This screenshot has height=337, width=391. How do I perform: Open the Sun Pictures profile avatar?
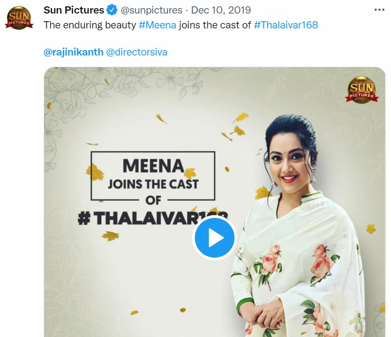19,18
